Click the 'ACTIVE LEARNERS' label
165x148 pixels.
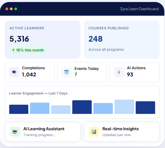tap(27, 28)
